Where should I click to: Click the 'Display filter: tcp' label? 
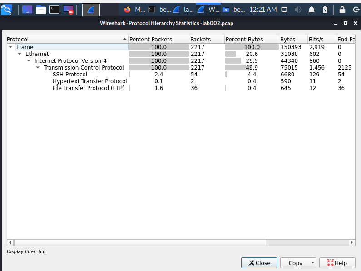(26, 251)
